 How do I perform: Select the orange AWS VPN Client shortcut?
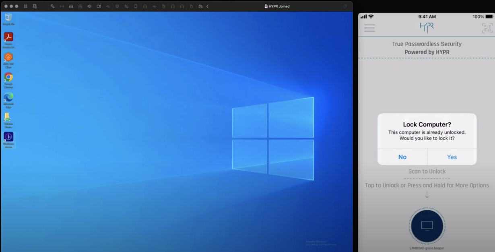[8, 60]
